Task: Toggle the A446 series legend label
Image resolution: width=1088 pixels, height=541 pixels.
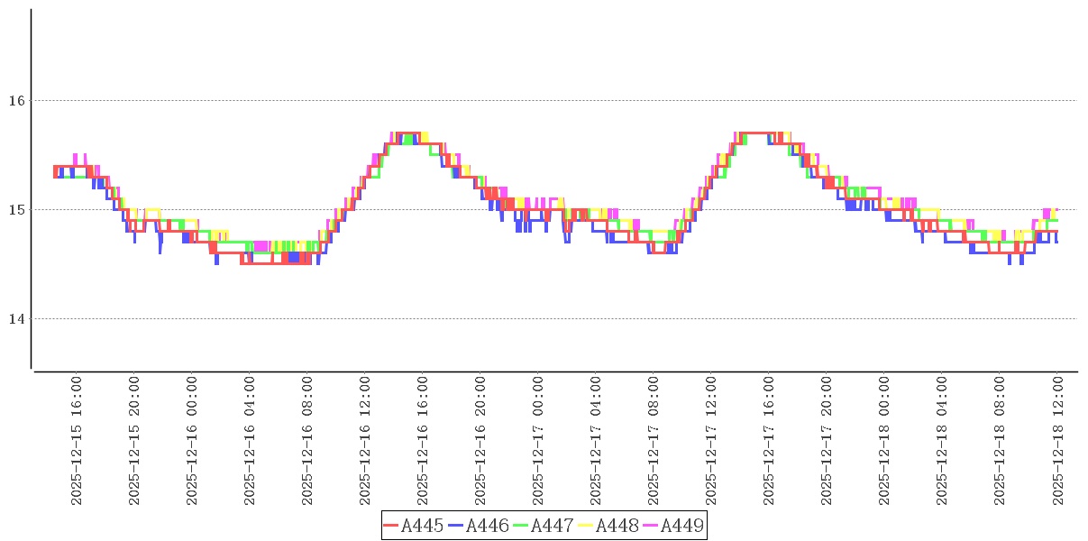Action: point(487,526)
